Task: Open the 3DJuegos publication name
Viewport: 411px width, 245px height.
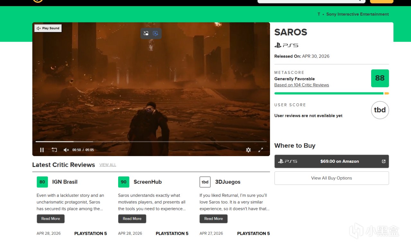Action: pos(228,182)
